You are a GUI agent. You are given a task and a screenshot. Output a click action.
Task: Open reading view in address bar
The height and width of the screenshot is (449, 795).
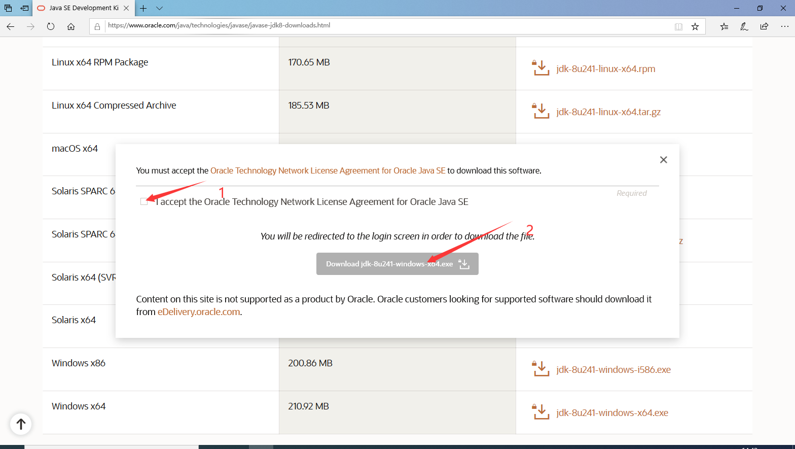tap(678, 26)
